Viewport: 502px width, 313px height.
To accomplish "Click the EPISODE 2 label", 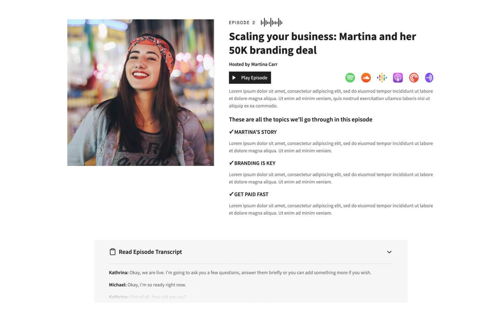I will (x=242, y=22).
